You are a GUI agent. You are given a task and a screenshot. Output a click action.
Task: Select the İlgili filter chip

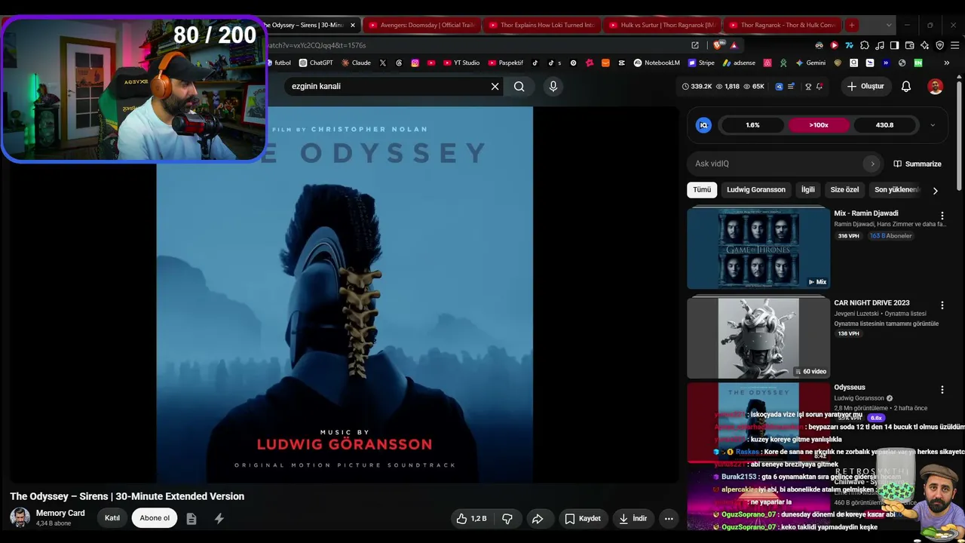coord(807,190)
